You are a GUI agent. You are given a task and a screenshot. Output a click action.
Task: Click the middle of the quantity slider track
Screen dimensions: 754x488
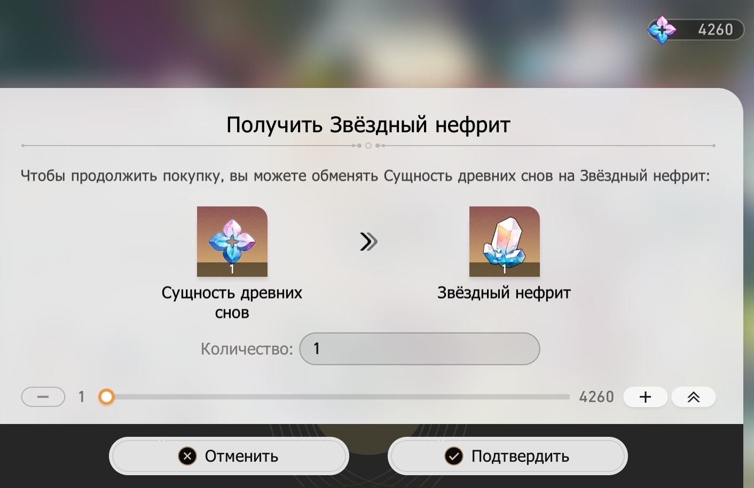click(338, 397)
